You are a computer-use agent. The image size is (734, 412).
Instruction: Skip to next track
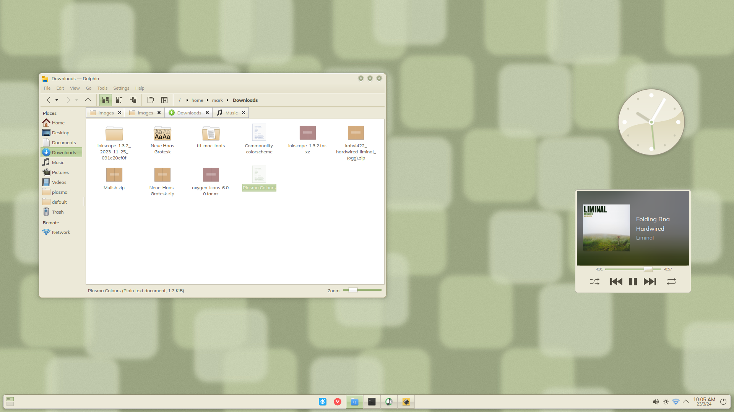click(x=650, y=282)
